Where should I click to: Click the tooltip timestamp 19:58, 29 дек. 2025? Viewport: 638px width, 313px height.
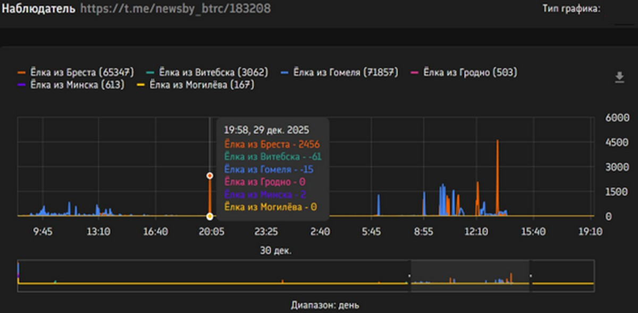coord(266,129)
